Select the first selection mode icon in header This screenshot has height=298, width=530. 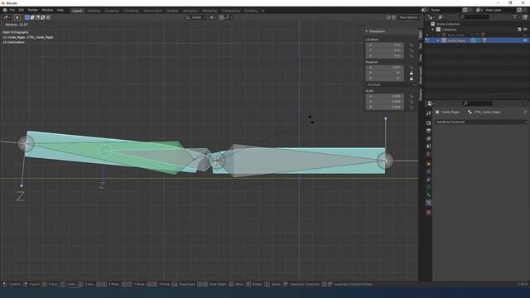(26, 17)
